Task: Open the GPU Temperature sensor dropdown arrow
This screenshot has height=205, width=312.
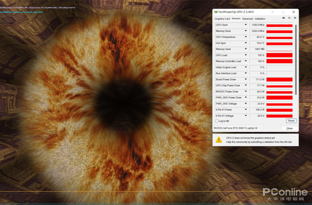Action: (x=246, y=37)
